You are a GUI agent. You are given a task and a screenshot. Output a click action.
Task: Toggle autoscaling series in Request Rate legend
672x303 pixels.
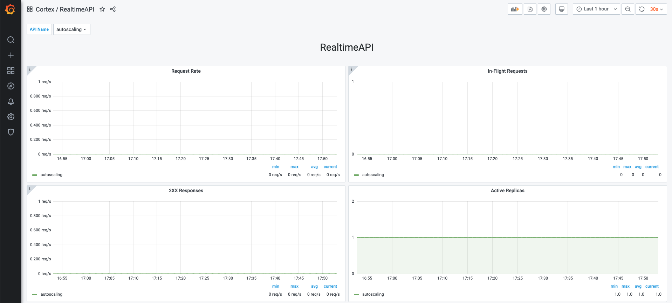pos(52,175)
